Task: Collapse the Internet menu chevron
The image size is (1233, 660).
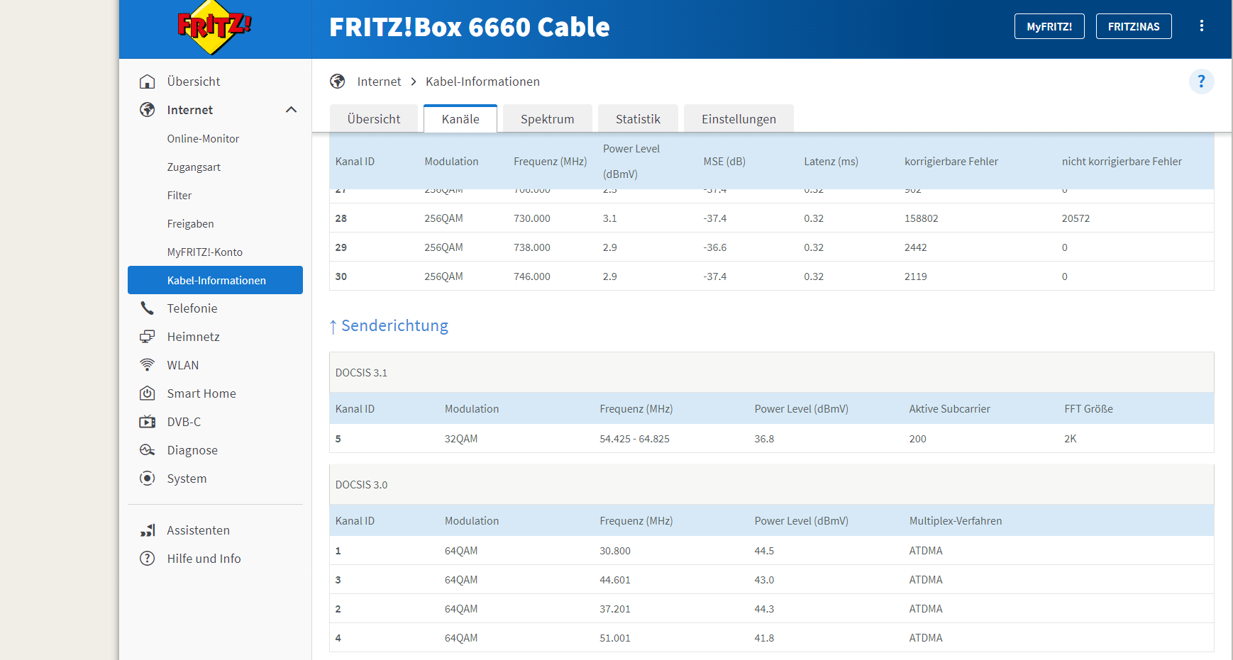Action: coord(291,110)
